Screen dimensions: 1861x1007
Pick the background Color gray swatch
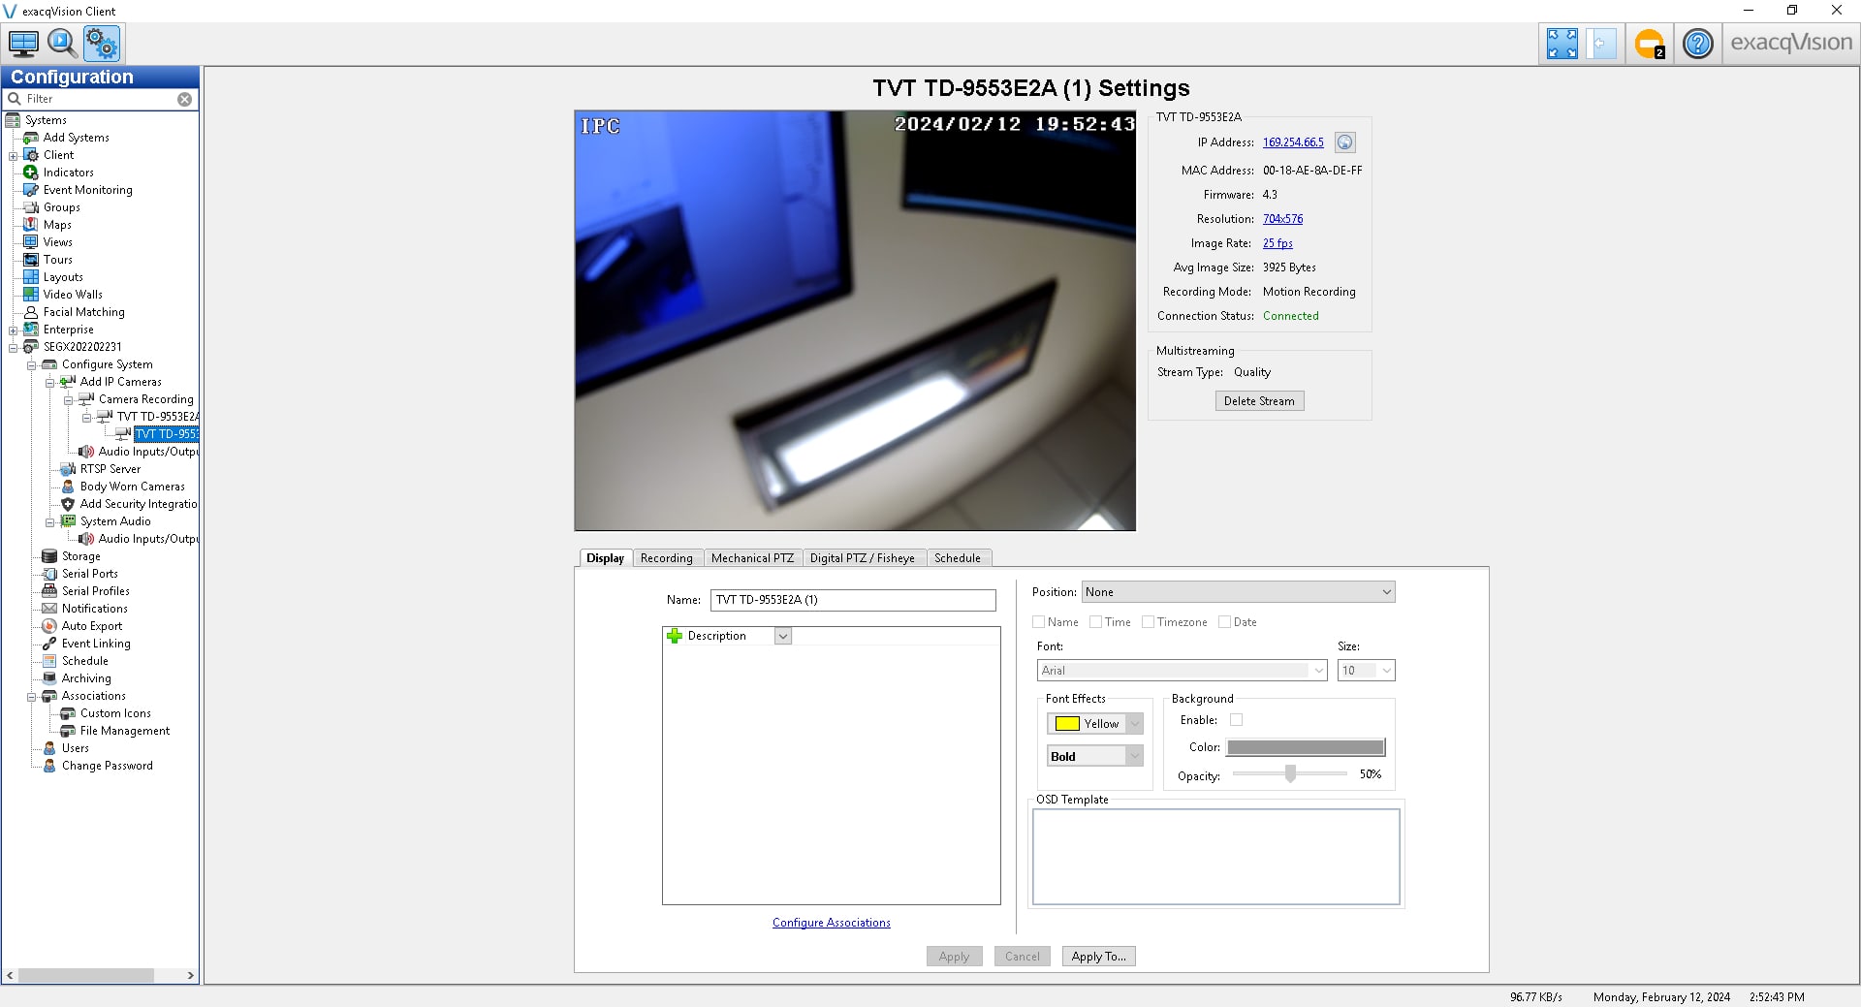1306,747
